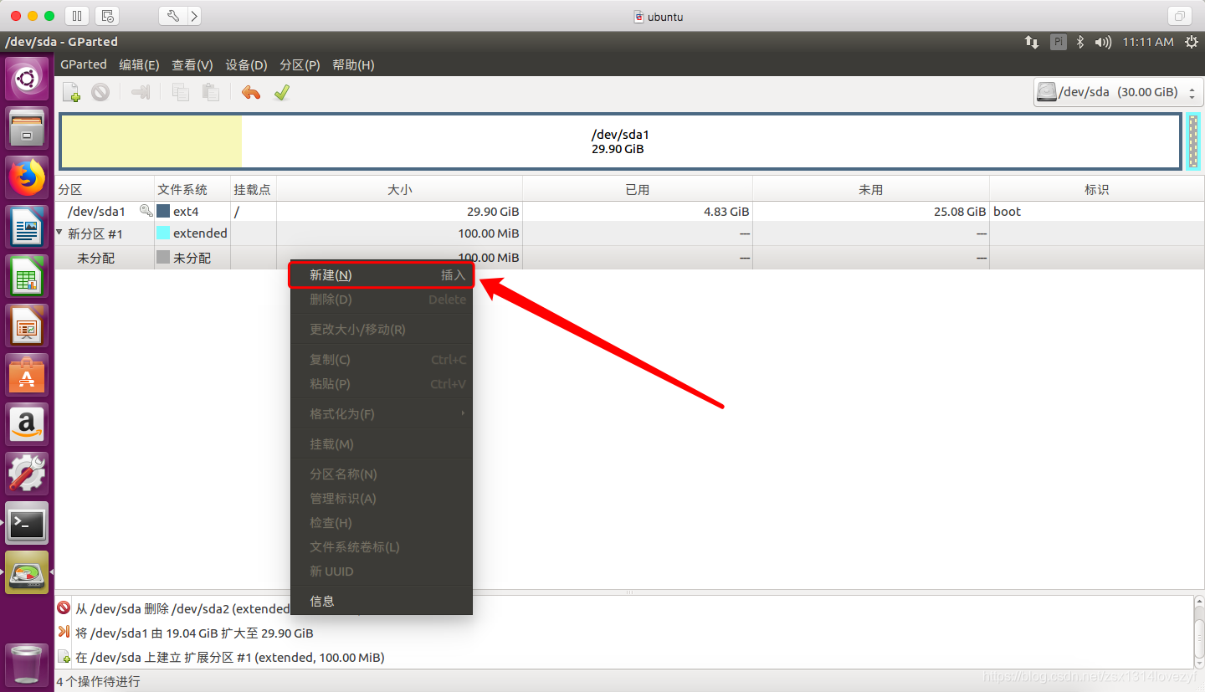Image resolution: width=1205 pixels, height=692 pixels.
Task: Click the copy partition toolbar icon
Action: click(180, 92)
